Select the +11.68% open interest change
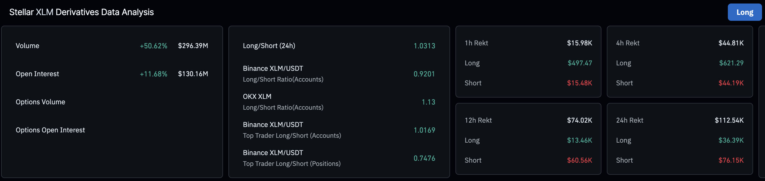This screenshot has height=181, width=765. coord(154,74)
